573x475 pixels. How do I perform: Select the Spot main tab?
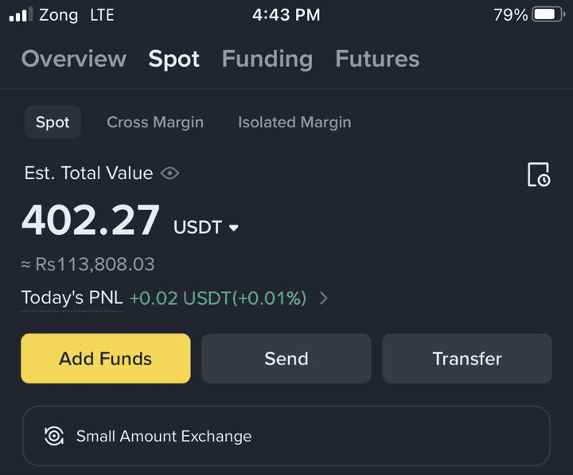(173, 59)
